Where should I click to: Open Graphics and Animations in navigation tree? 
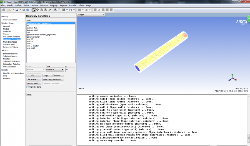pos(13,73)
